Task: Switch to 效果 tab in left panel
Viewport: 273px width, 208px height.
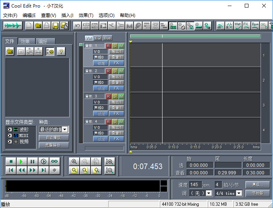Action: (26, 42)
